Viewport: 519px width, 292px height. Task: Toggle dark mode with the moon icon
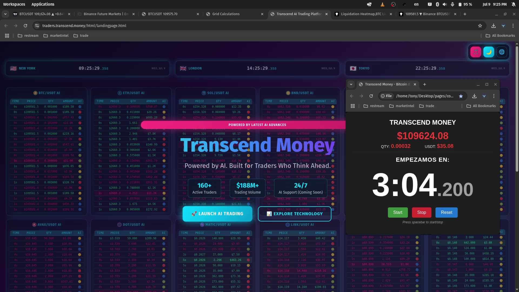[489, 52]
